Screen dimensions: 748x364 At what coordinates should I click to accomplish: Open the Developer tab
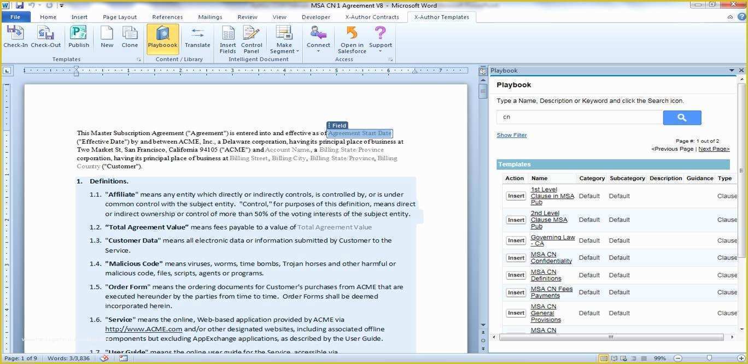[316, 17]
